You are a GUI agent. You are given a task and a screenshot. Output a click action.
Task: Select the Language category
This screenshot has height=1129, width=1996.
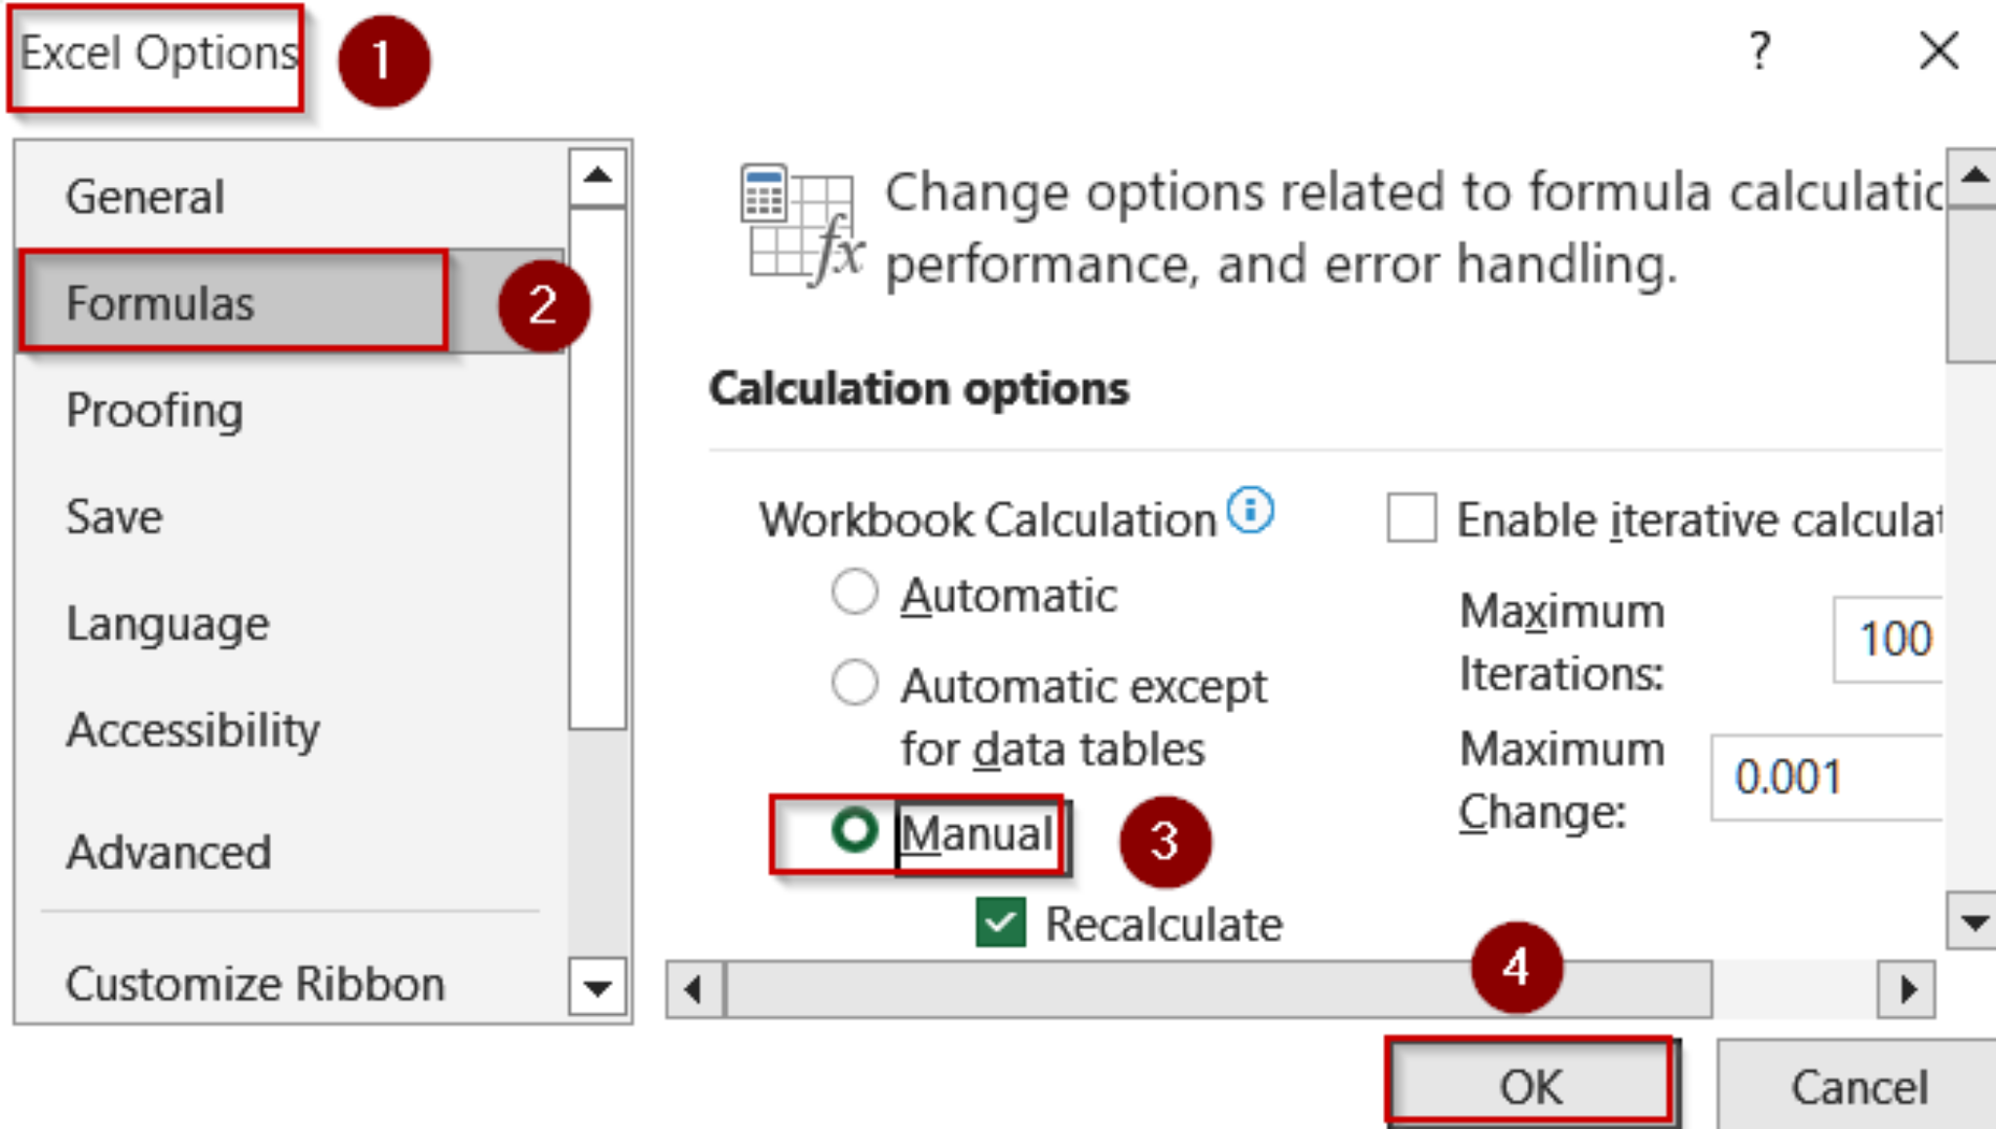(x=168, y=623)
